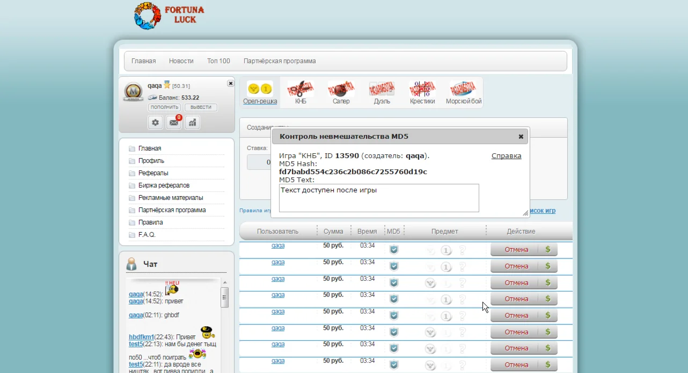
Task: Open the Морской бой game icon
Action: click(x=463, y=89)
